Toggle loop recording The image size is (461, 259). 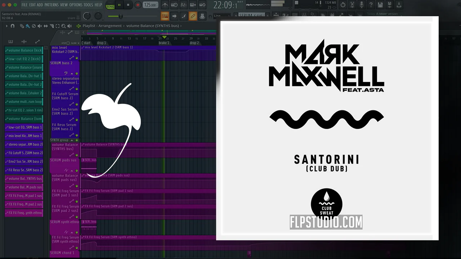(202, 5)
